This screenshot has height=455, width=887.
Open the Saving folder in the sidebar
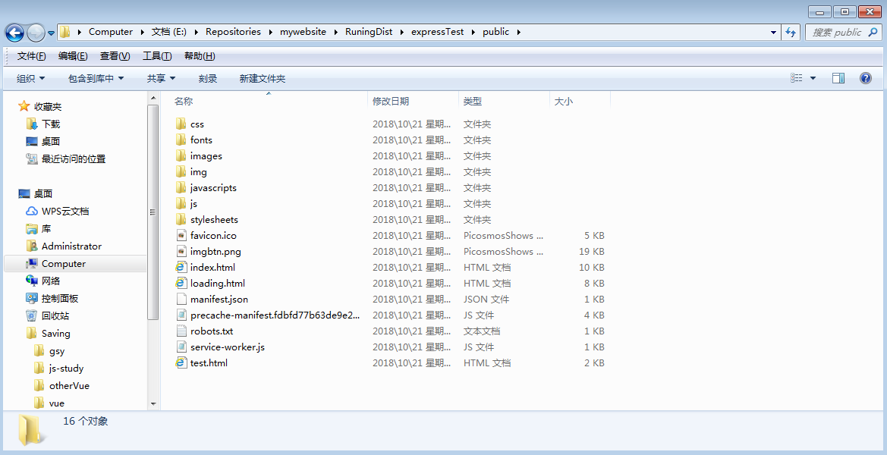[x=55, y=334]
